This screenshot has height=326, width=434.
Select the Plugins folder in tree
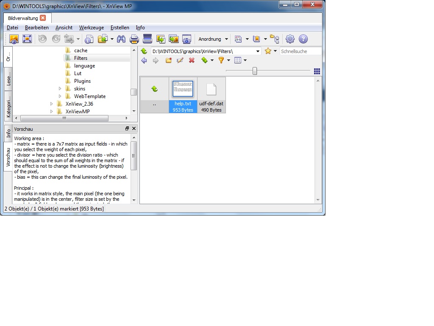pos(82,81)
